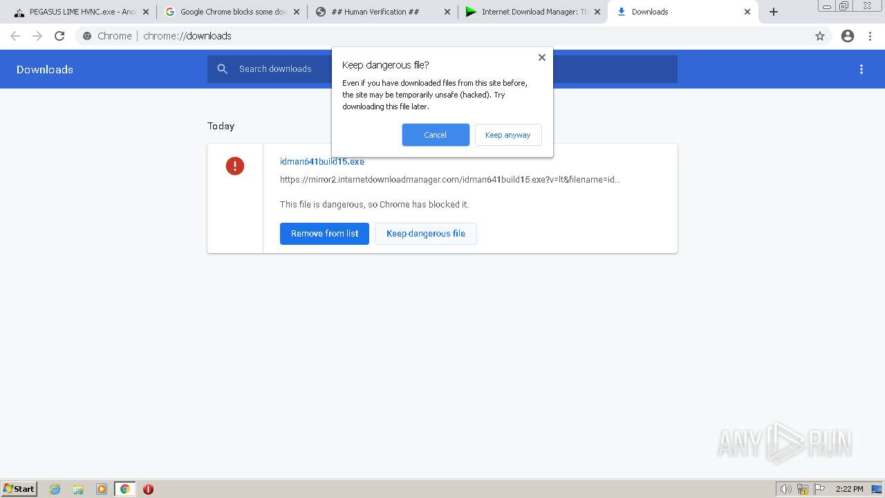This screenshot has height=498, width=885.
Task: Click the Action Center flag icon
Action: point(819,489)
